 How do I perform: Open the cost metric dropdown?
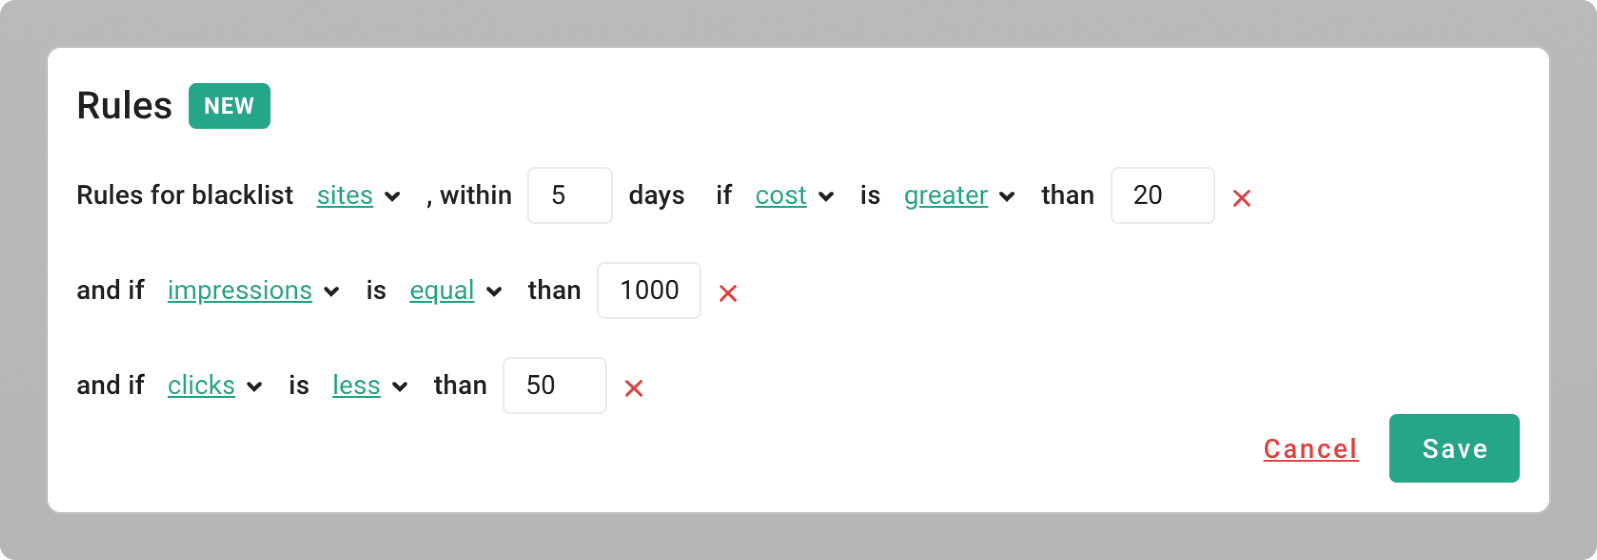[x=780, y=196]
